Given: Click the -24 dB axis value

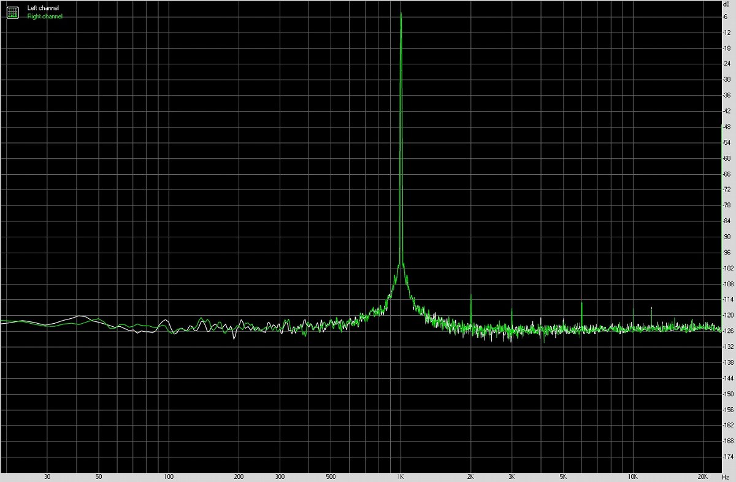Looking at the screenshot, I should [x=727, y=64].
